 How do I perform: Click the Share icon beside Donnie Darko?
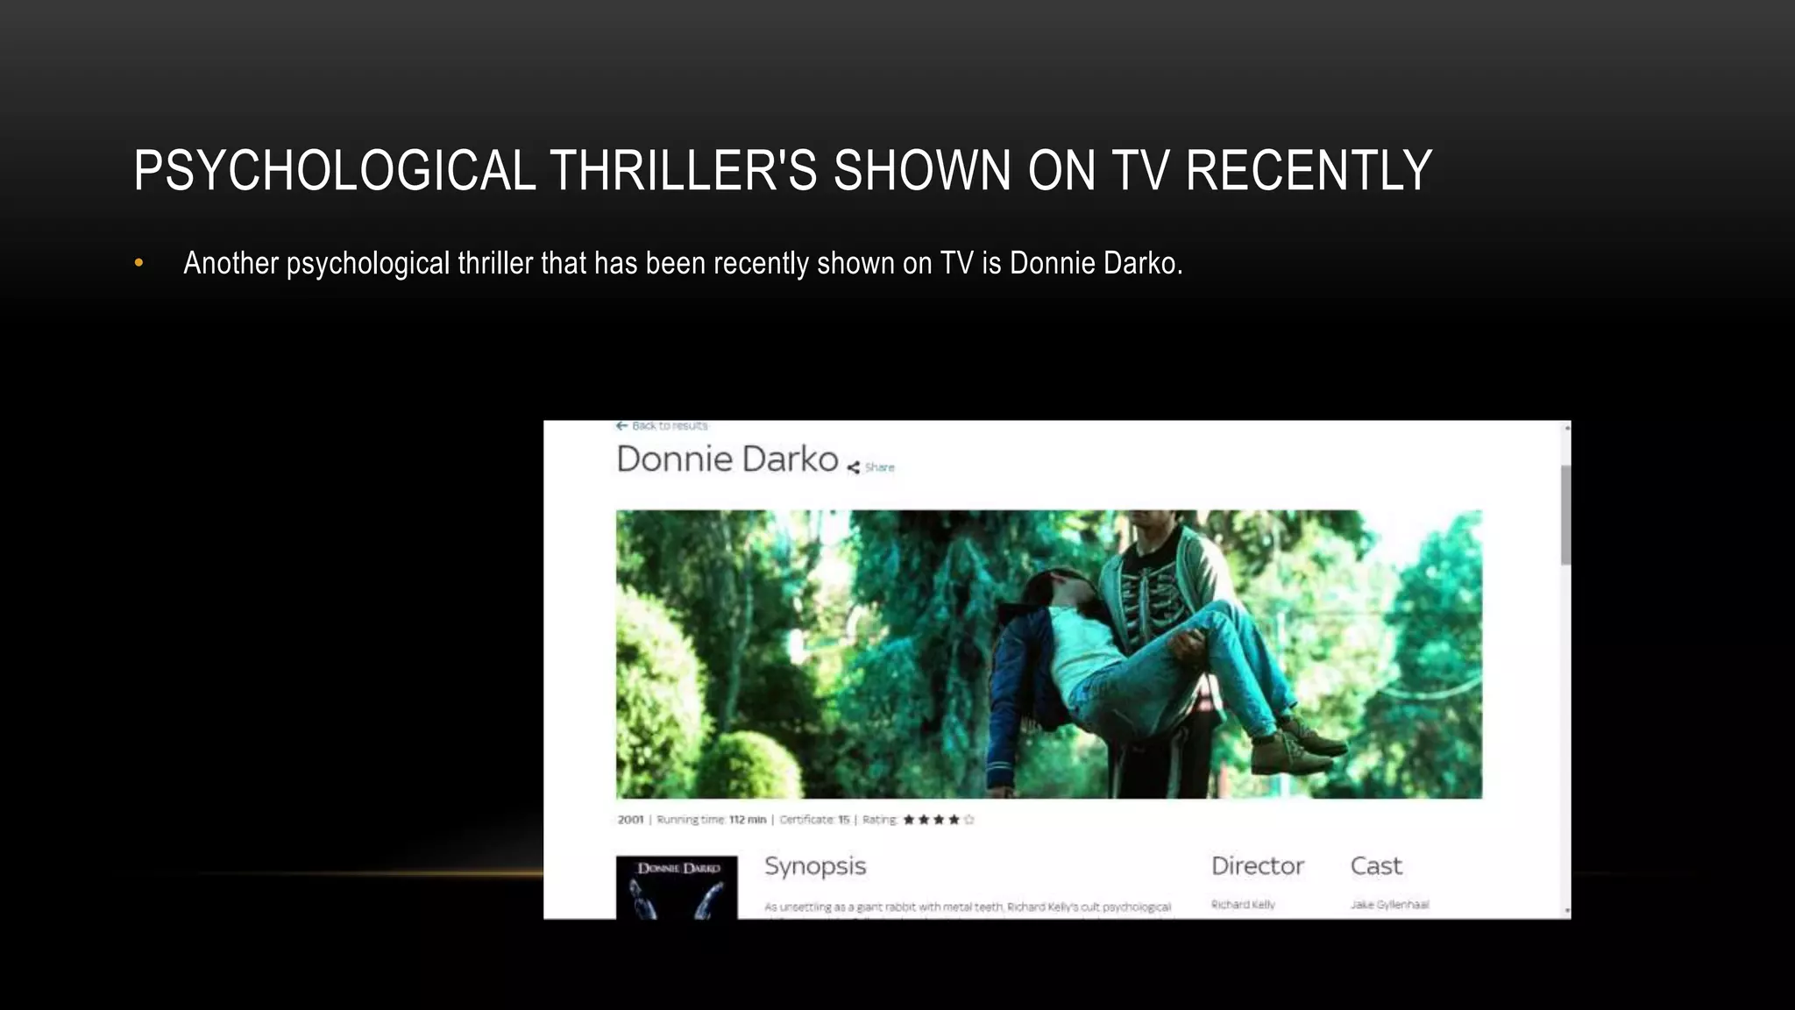tap(854, 467)
